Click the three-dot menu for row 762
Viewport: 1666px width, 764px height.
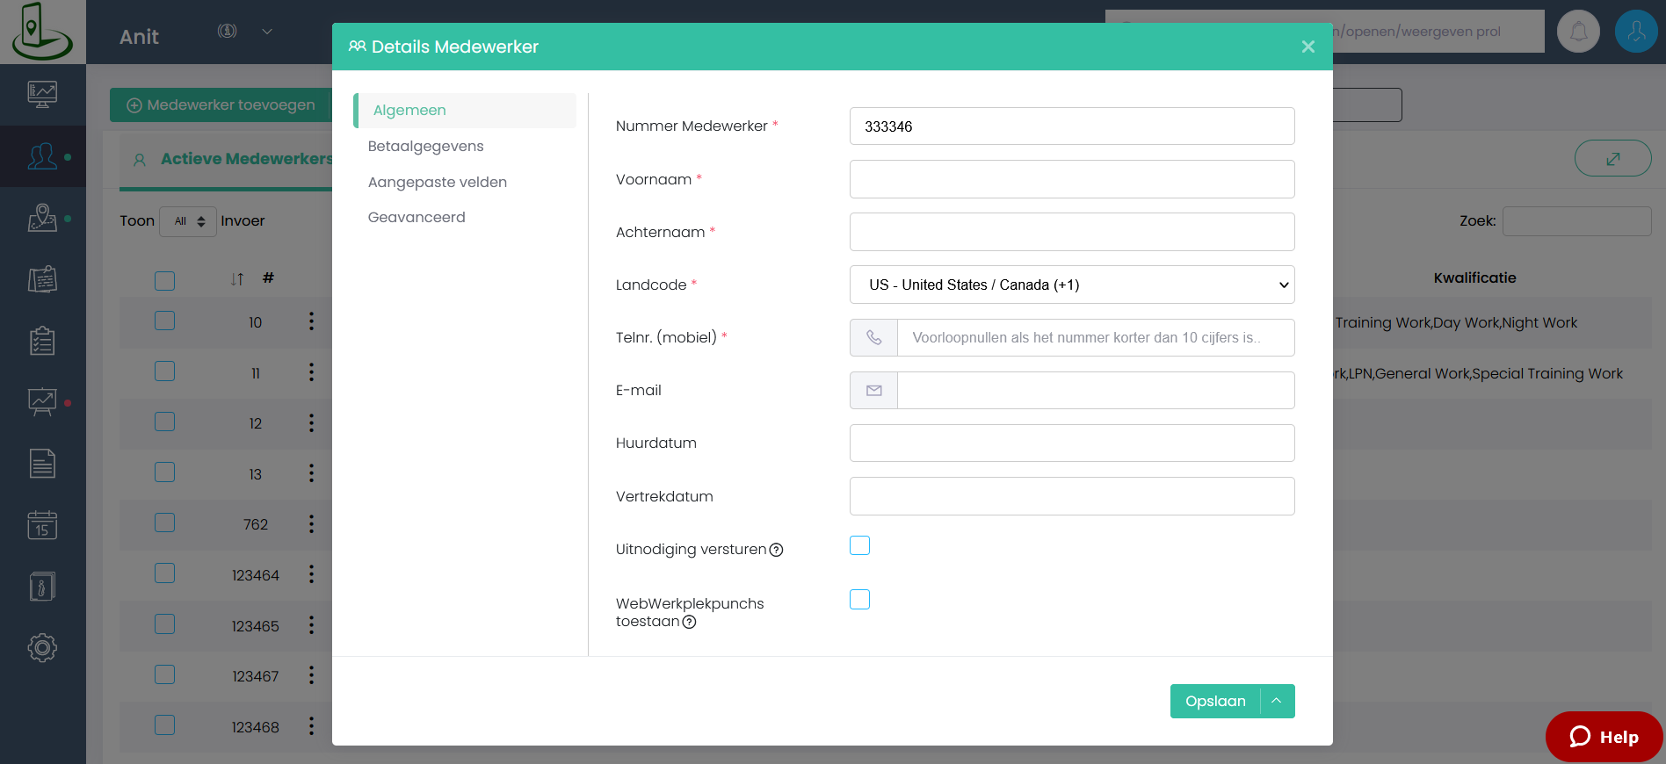[311, 524]
